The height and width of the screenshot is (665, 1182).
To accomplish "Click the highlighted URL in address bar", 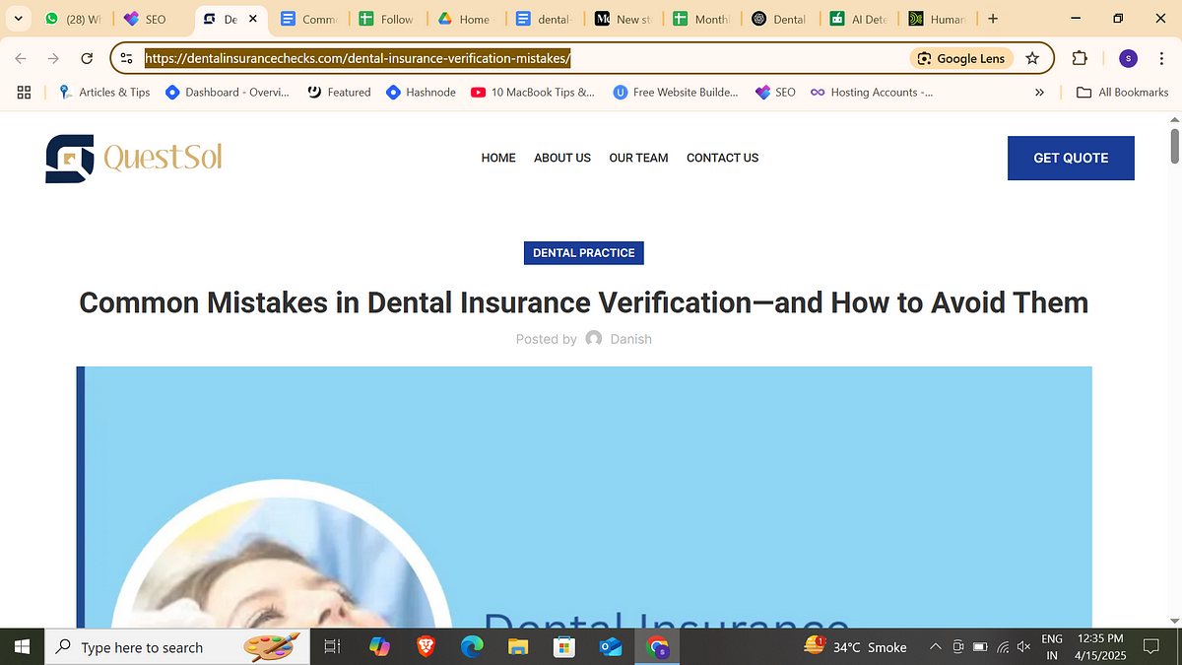I will (358, 58).
